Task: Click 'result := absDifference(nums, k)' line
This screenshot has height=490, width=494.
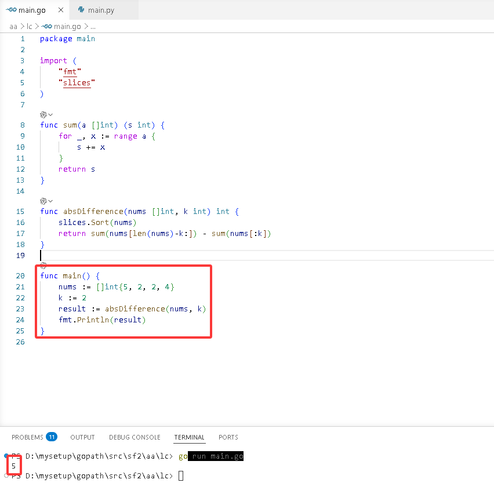Action: click(132, 309)
